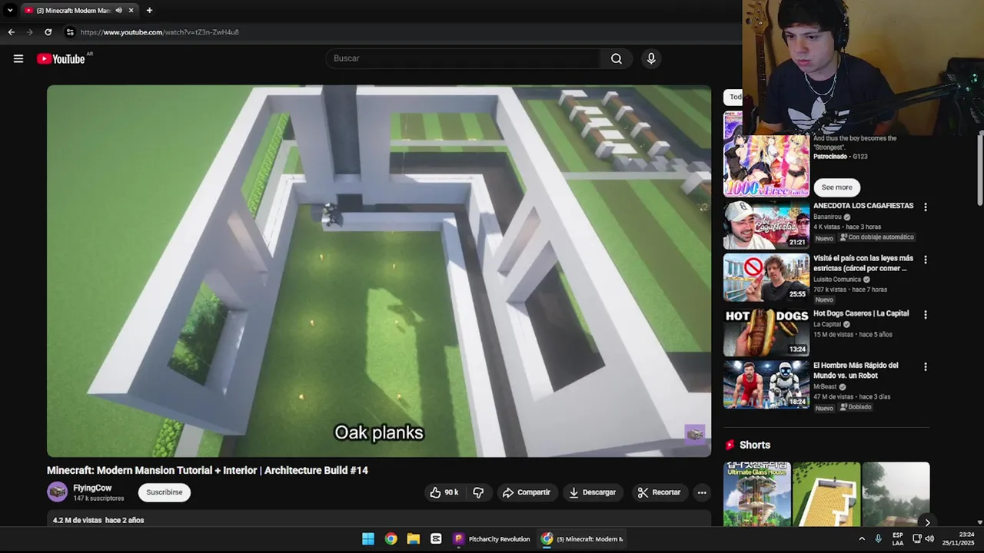This screenshot has width=984, height=553.
Task: Open Visité el país video thumbnail
Action: click(766, 277)
